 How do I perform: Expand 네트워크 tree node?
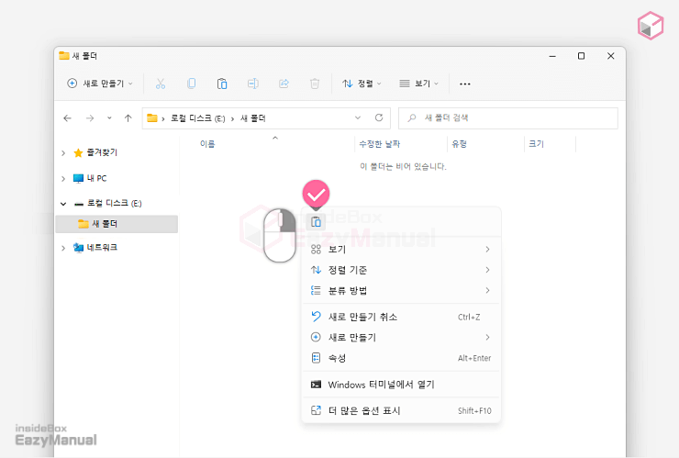pyautogui.click(x=63, y=248)
